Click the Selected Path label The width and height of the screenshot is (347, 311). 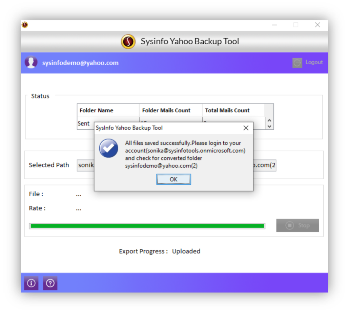pyautogui.click(x=49, y=165)
